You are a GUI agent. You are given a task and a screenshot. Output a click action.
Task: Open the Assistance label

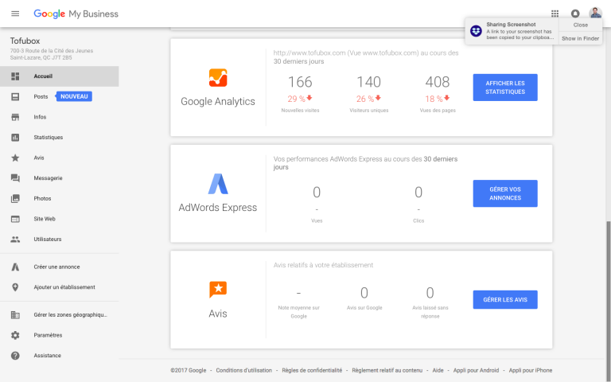pos(47,356)
